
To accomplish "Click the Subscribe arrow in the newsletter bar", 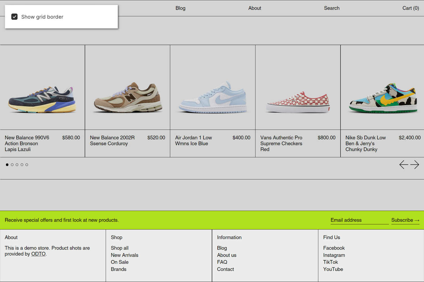I will [x=405, y=220].
